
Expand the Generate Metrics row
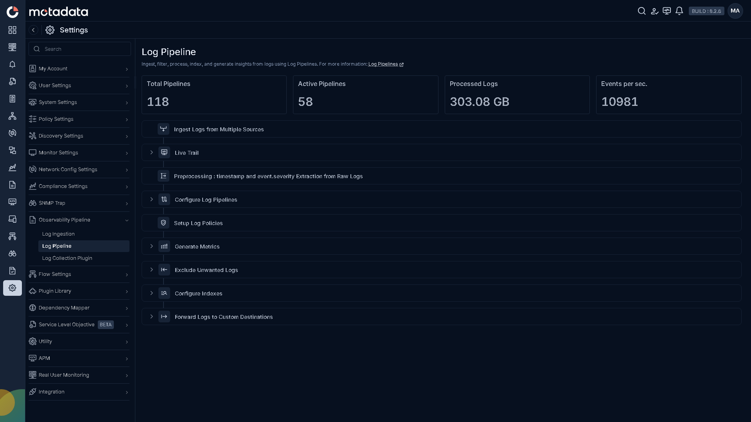(152, 246)
